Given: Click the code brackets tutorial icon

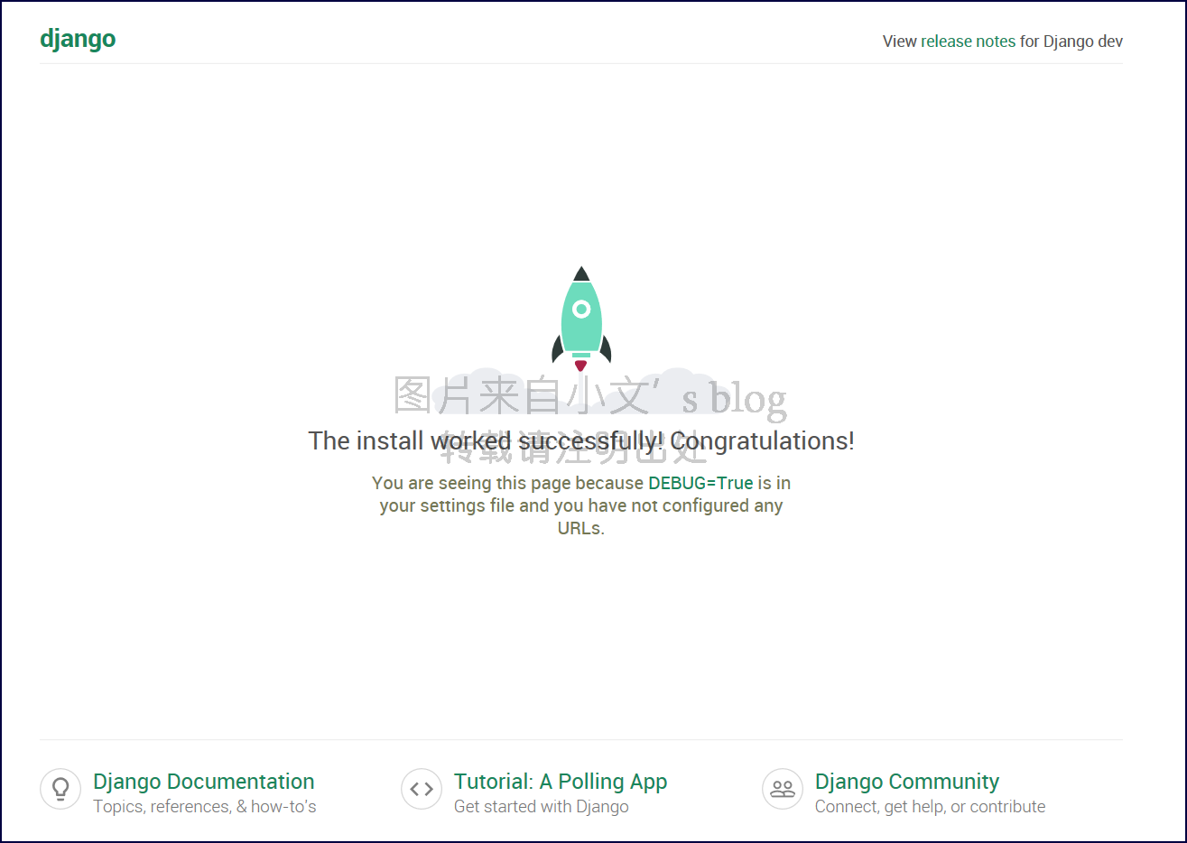Looking at the screenshot, I should click(422, 789).
